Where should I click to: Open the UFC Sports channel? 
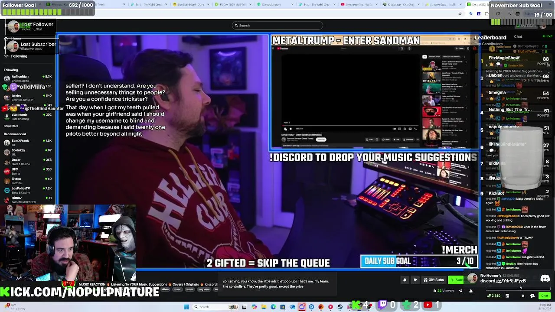(x=28, y=171)
